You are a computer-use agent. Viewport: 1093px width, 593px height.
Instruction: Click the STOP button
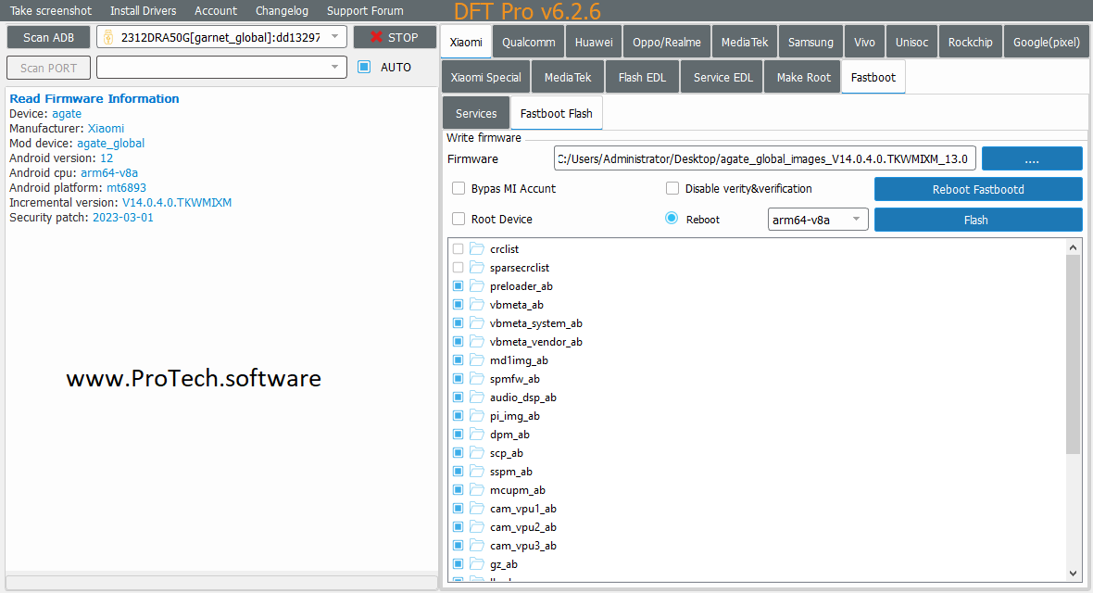click(x=395, y=37)
